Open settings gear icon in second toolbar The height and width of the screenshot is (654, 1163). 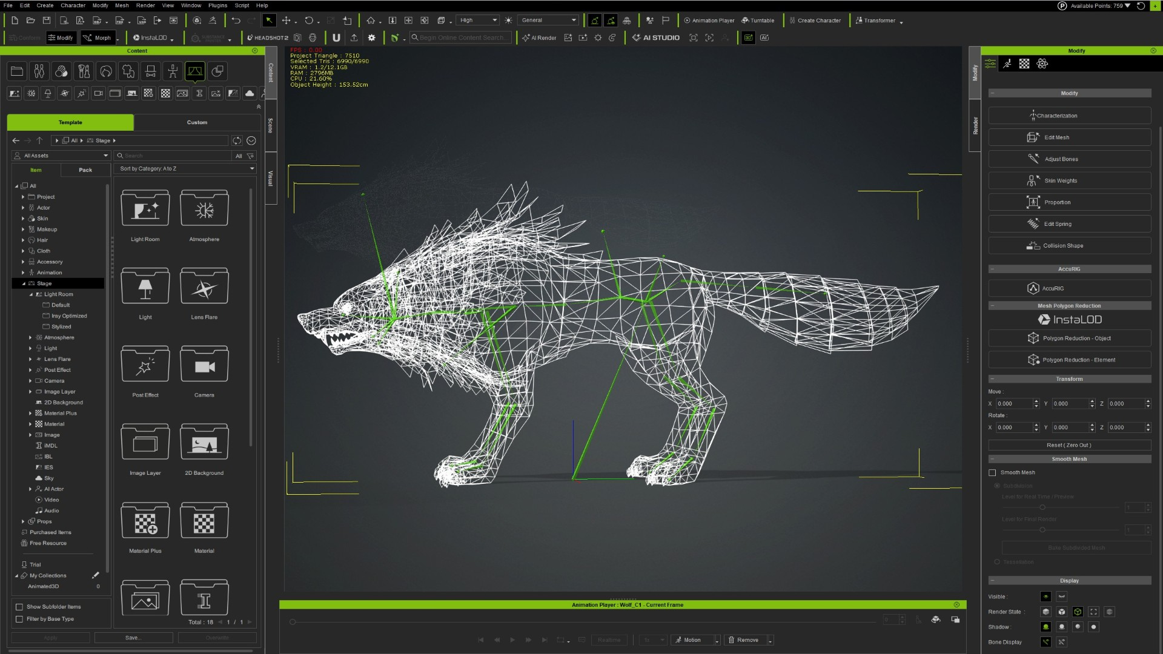pos(372,38)
